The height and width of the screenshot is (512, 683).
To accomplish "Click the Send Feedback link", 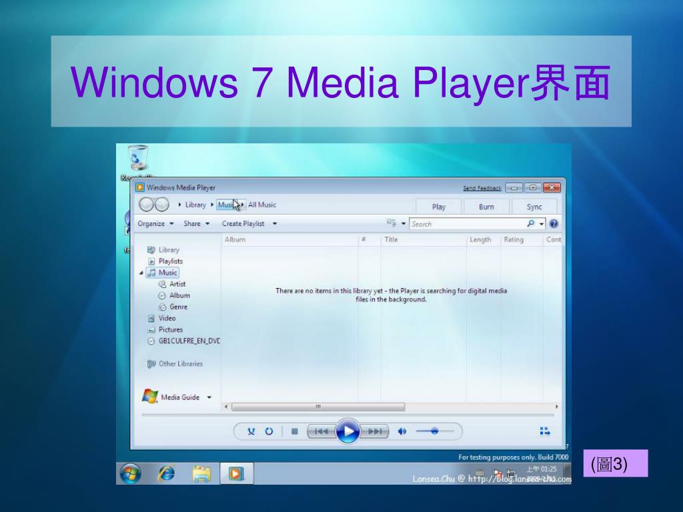I will point(482,188).
